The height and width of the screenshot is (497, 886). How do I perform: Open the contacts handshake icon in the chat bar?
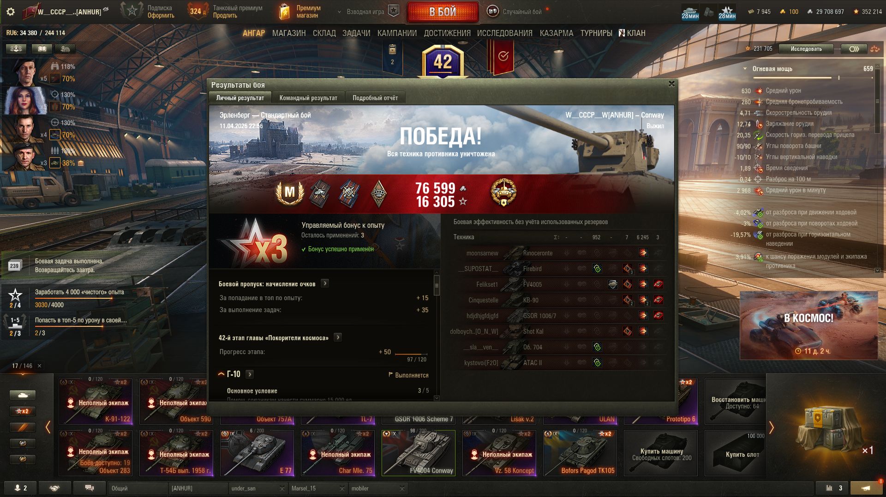54,488
